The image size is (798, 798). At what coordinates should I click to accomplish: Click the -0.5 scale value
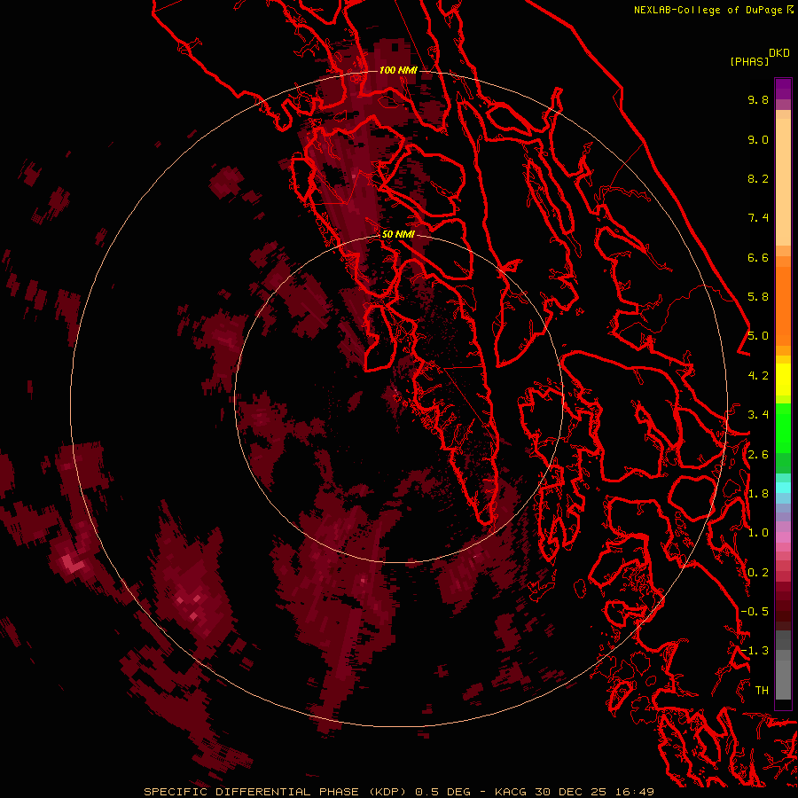pos(755,612)
